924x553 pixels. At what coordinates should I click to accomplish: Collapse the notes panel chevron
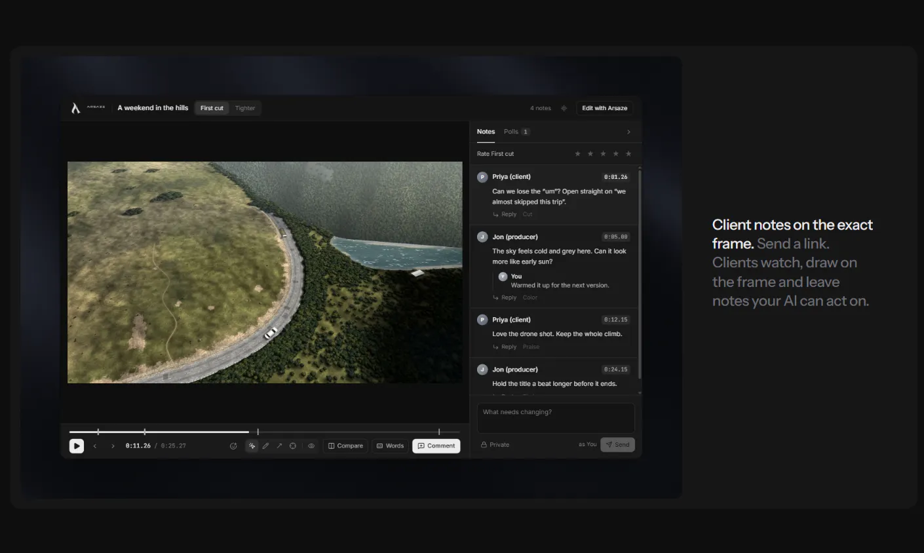point(628,132)
